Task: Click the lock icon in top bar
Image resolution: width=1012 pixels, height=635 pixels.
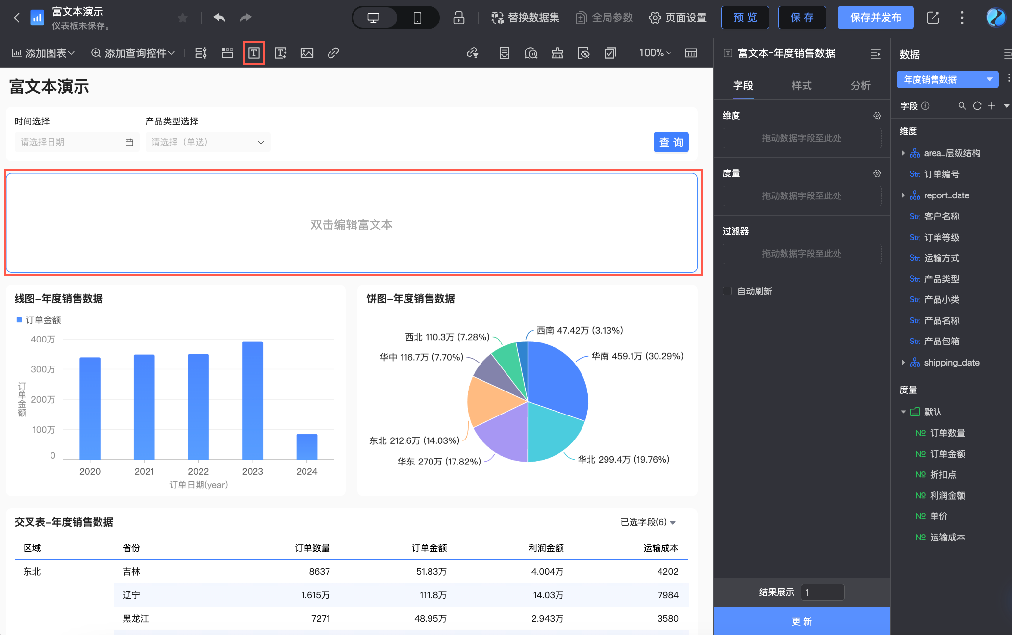Action: 458,18
